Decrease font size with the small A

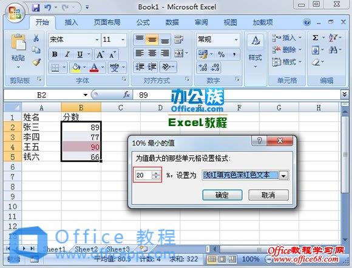click(x=112, y=55)
